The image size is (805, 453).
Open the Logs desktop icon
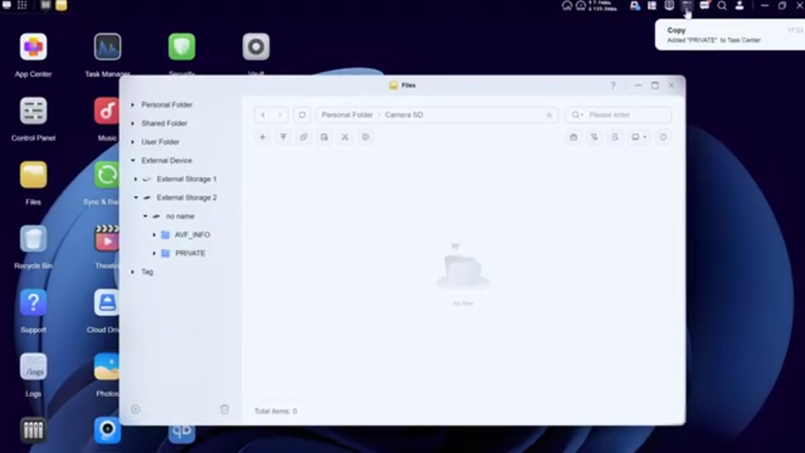coord(33,367)
